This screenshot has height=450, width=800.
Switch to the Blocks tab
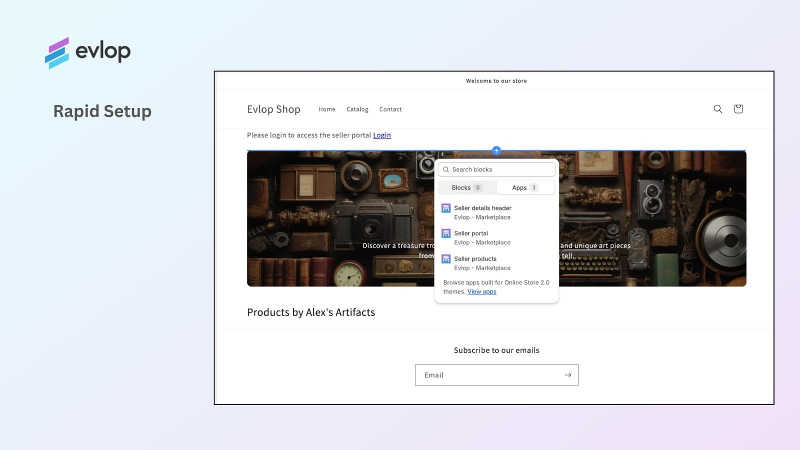click(466, 188)
